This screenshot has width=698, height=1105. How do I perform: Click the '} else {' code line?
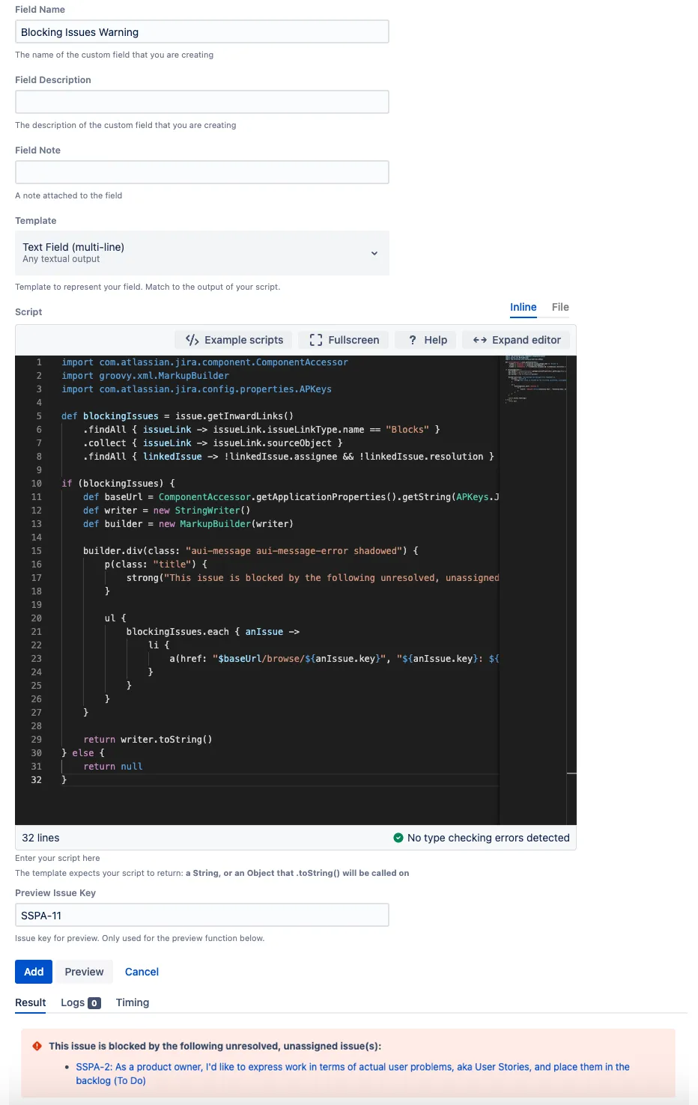click(x=83, y=753)
